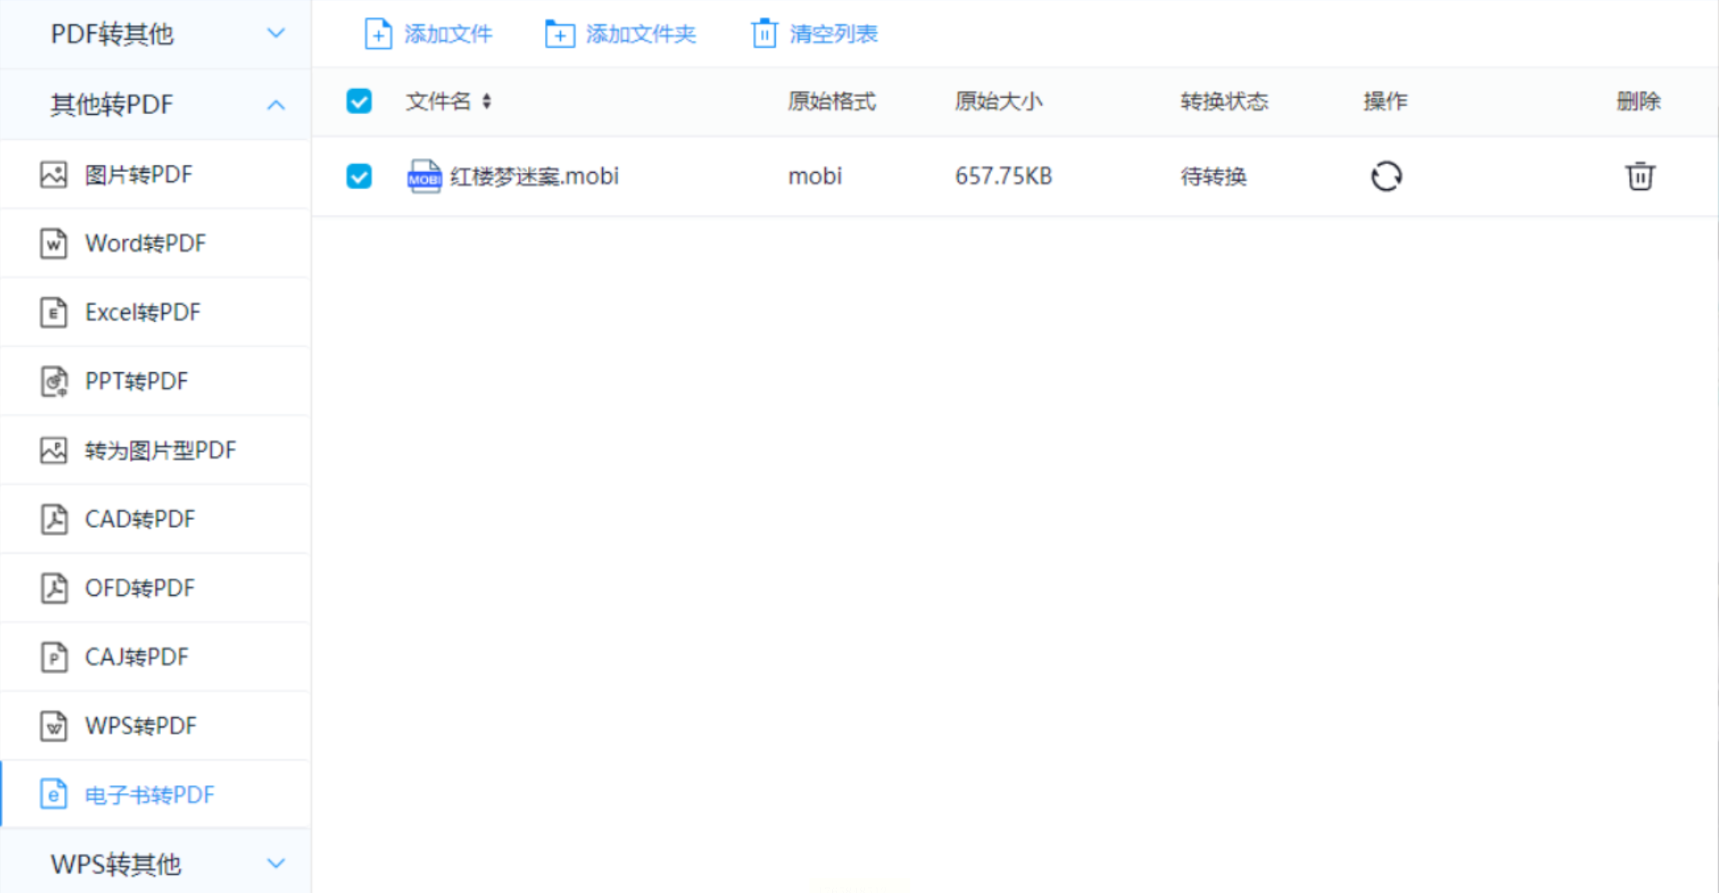Viewport: 1719px width, 893px height.
Task: Uncheck the 红楼梦迷案.mobi row checkbox
Action: pos(359,177)
